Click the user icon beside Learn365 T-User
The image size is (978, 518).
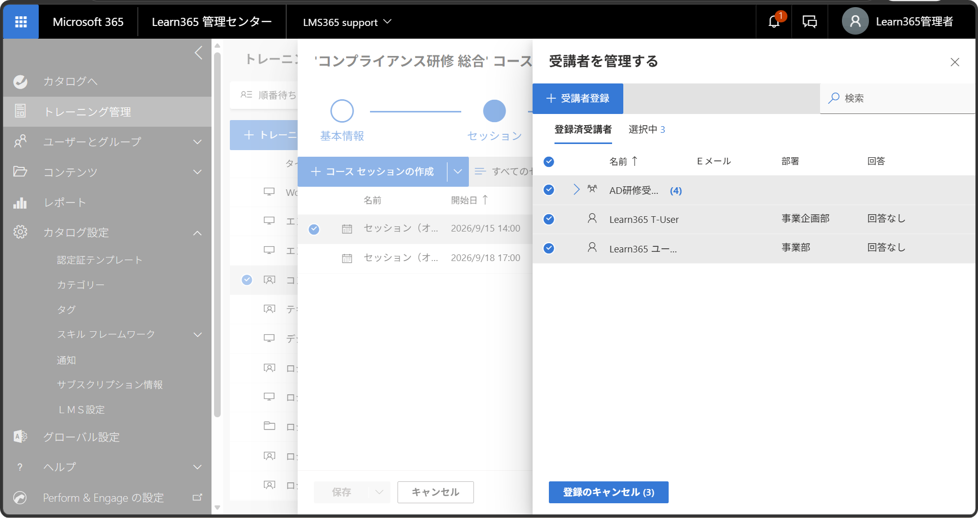[592, 218]
